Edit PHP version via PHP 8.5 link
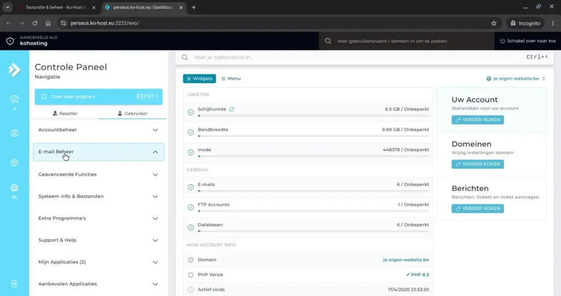Screen dimensions: 561x296 pyautogui.click(x=417, y=275)
